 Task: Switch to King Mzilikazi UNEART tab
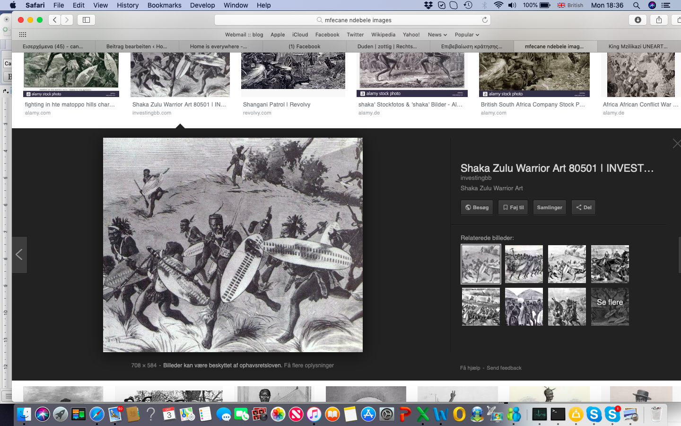[x=637, y=46]
